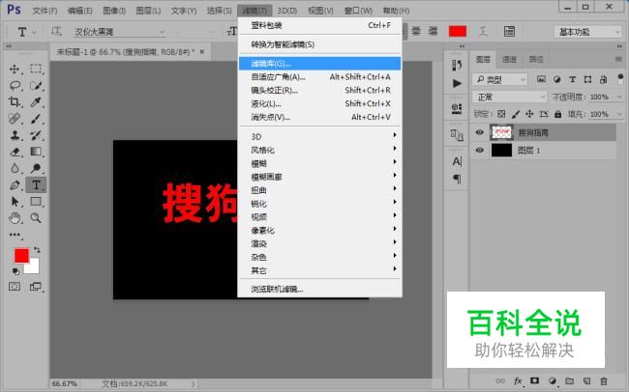Toggle lock image pixels
Screen dimensions: 629x392
tap(516, 114)
